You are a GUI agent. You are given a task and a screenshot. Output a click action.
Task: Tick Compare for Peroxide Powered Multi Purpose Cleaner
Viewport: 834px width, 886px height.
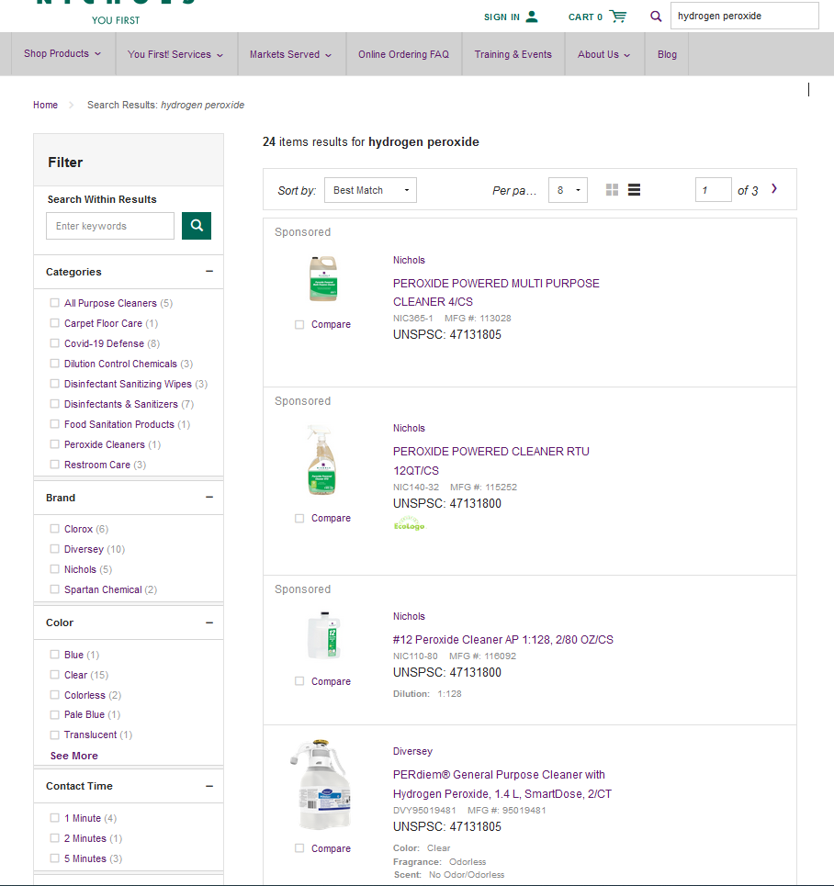299,324
